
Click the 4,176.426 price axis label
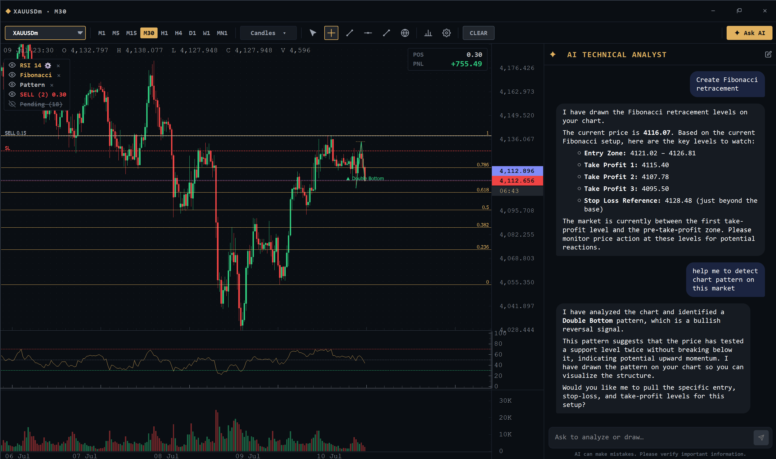tap(517, 68)
